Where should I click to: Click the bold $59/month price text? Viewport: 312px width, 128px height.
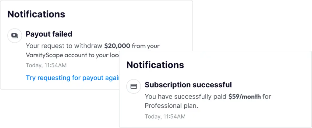coord(245,97)
